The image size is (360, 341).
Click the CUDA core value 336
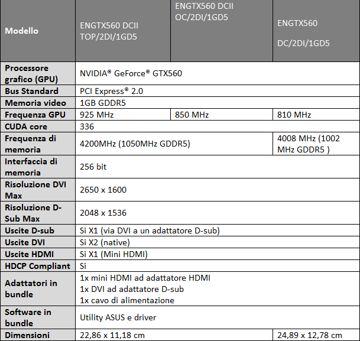click(x=87, y=126)
